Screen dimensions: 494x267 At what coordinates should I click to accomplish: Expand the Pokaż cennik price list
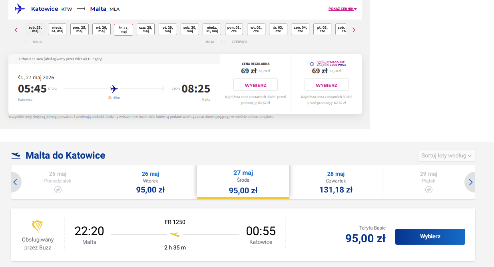coord(343,9)
